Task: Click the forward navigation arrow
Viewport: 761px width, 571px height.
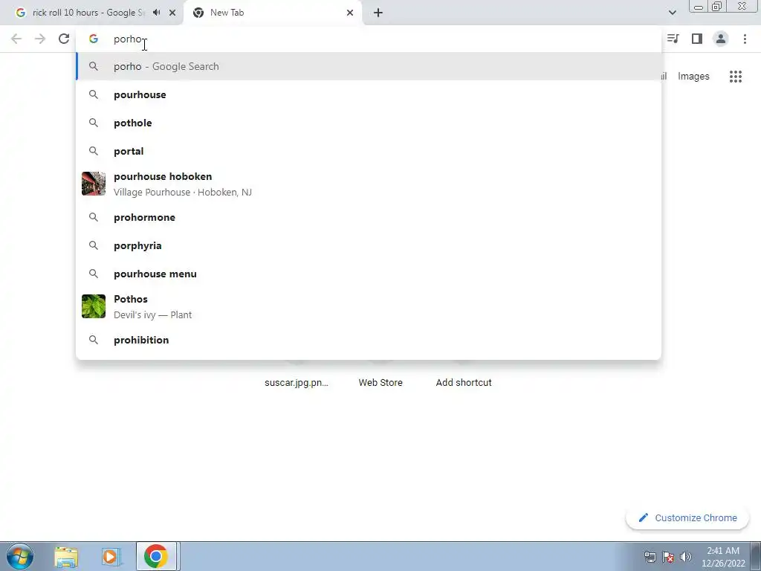Action: [40, 39]
